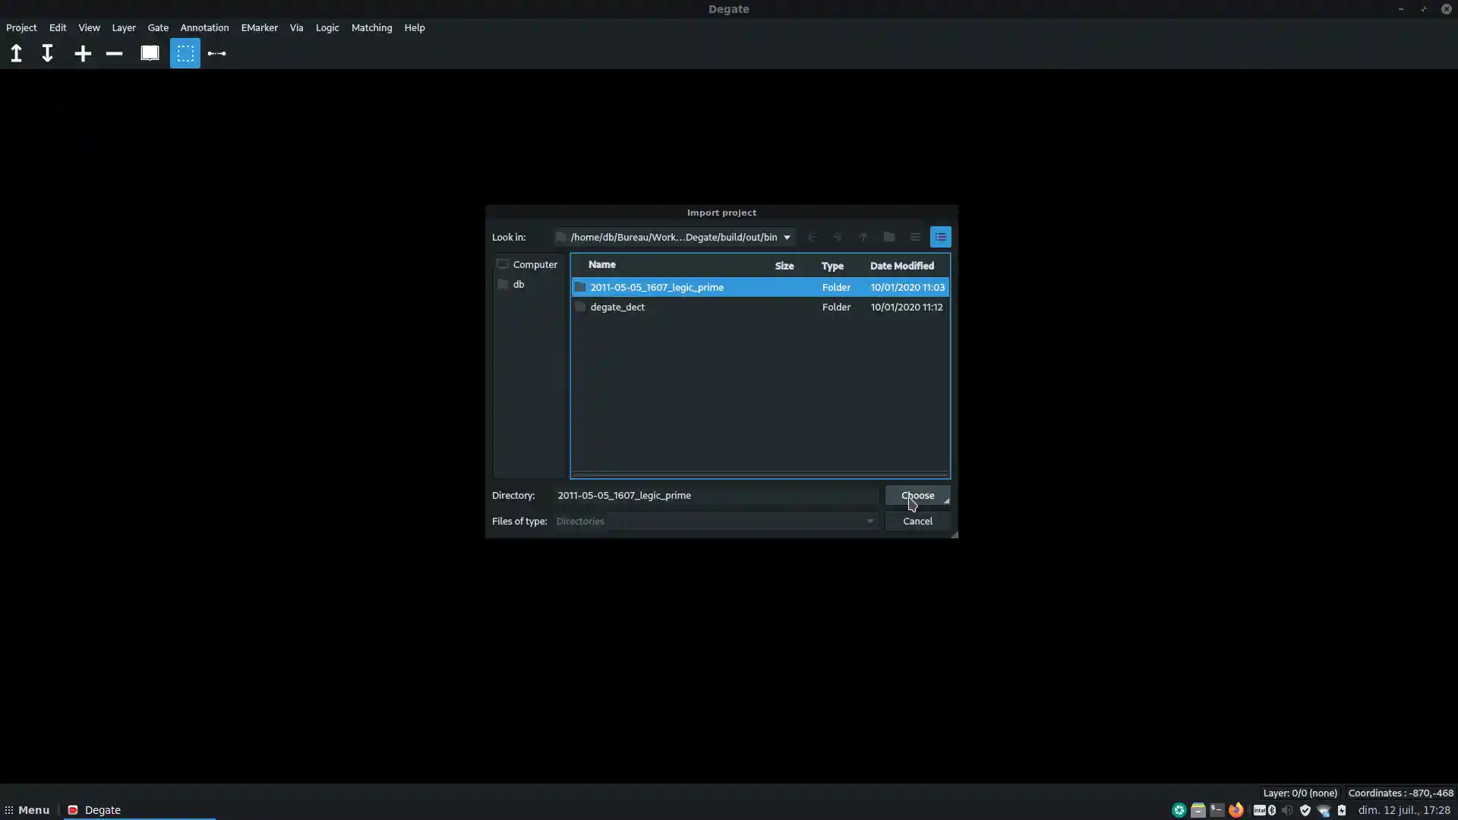The image size is (1458, 820).
Task: Open the Files of type dropdown
Action: tap(869, 521)
